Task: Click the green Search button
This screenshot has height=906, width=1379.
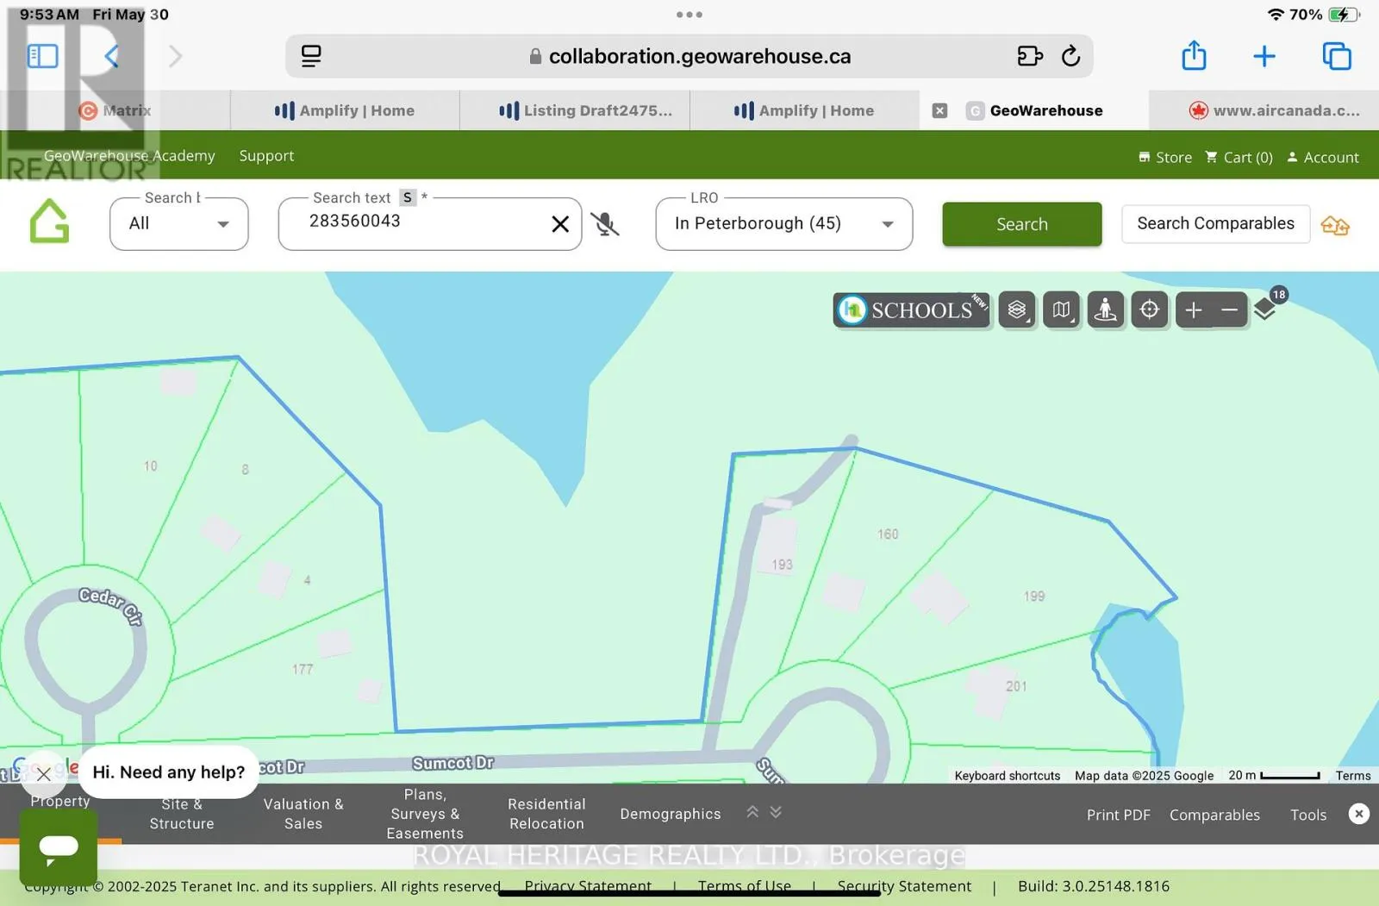Action: 1021,224
